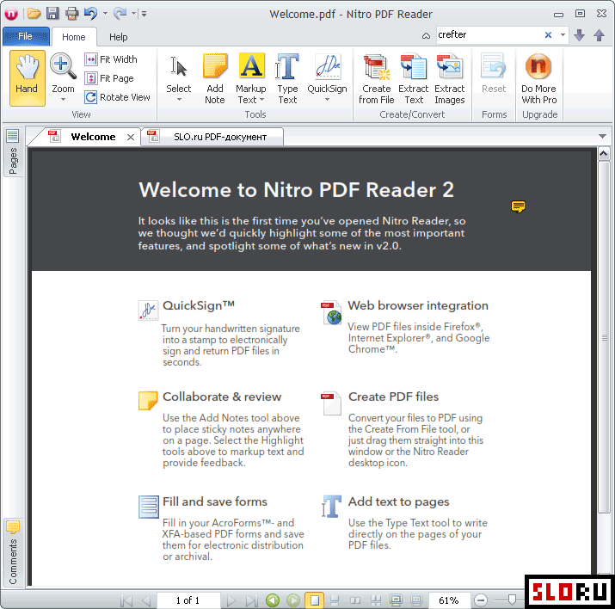Open the Undo history dropdown
Image resolution: width=615 pixels, height=609 pixels.
(105, 14)
